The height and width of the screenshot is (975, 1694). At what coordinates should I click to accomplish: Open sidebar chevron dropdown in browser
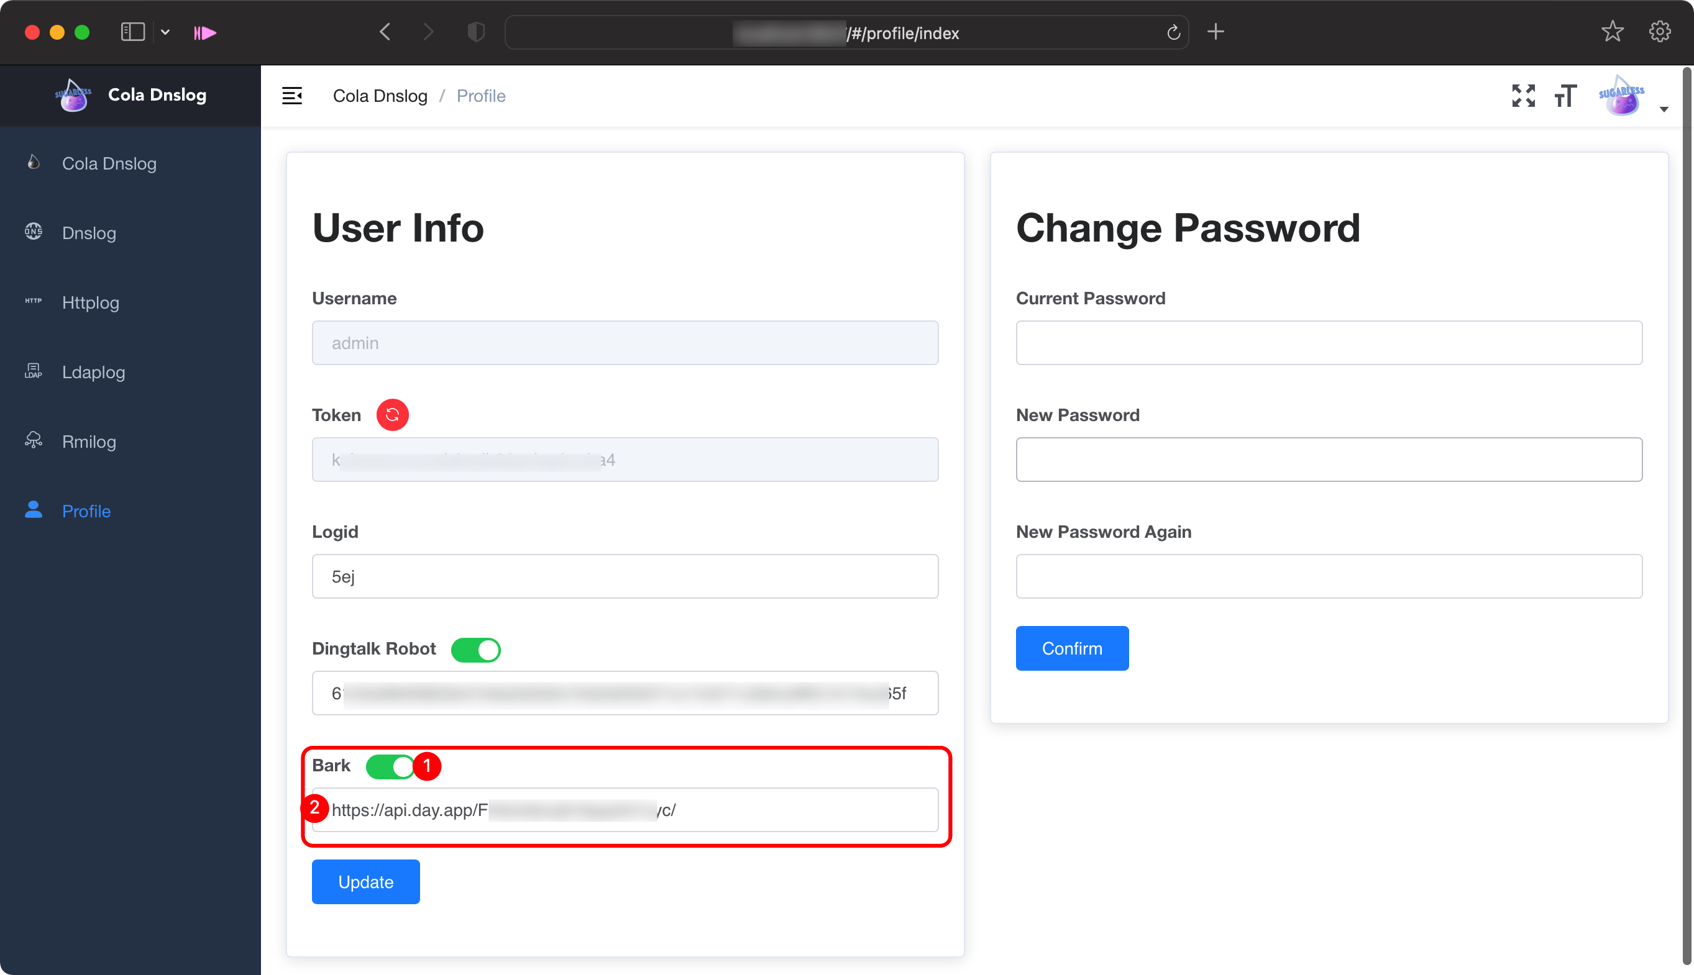tap(165, 32)
